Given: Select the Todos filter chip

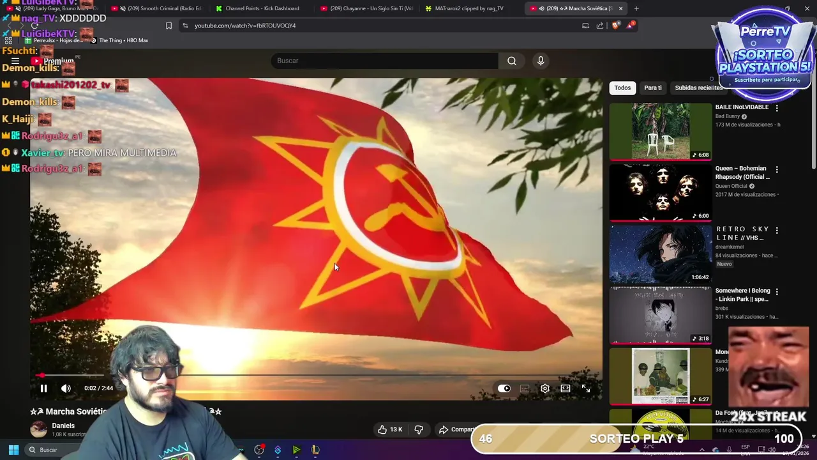Looking at the screenshot, I should pyautogui.click(x=622, y=88).
